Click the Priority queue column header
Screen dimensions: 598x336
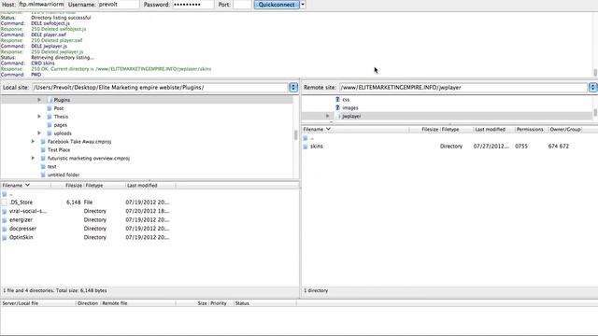pos(221,303)
